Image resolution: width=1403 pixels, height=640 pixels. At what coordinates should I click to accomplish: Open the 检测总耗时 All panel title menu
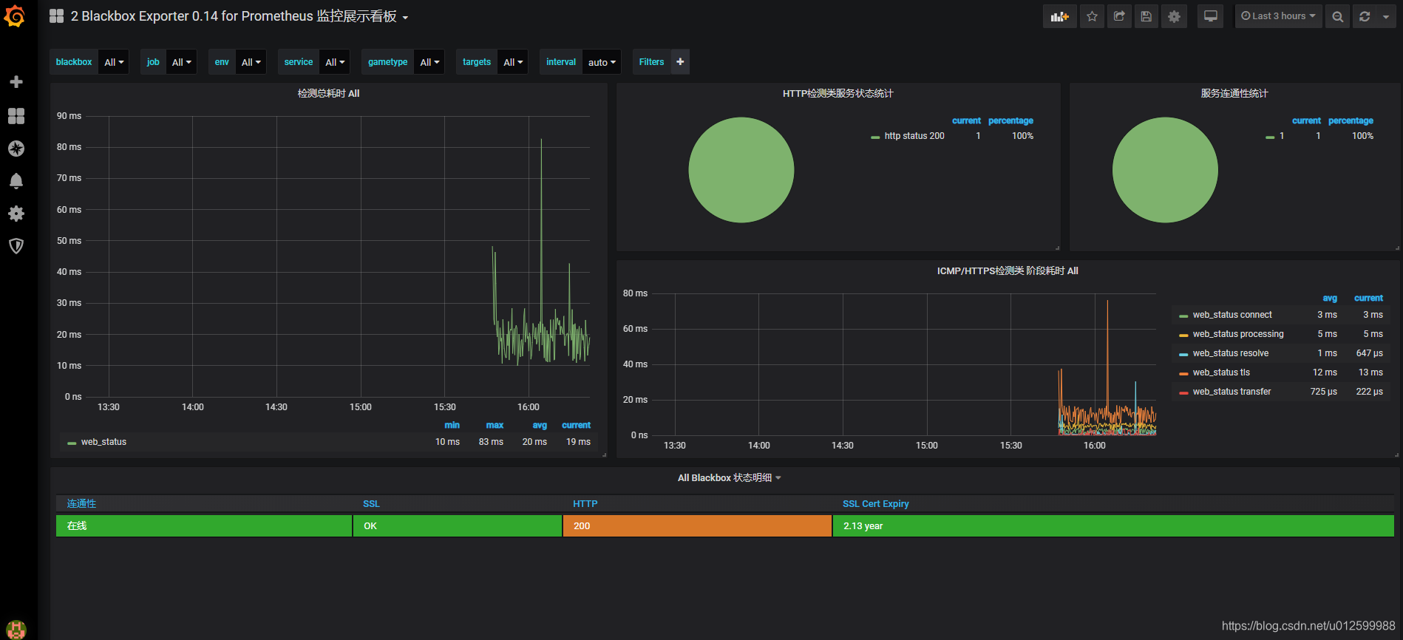pyautogui.click(x=328, y=94)
